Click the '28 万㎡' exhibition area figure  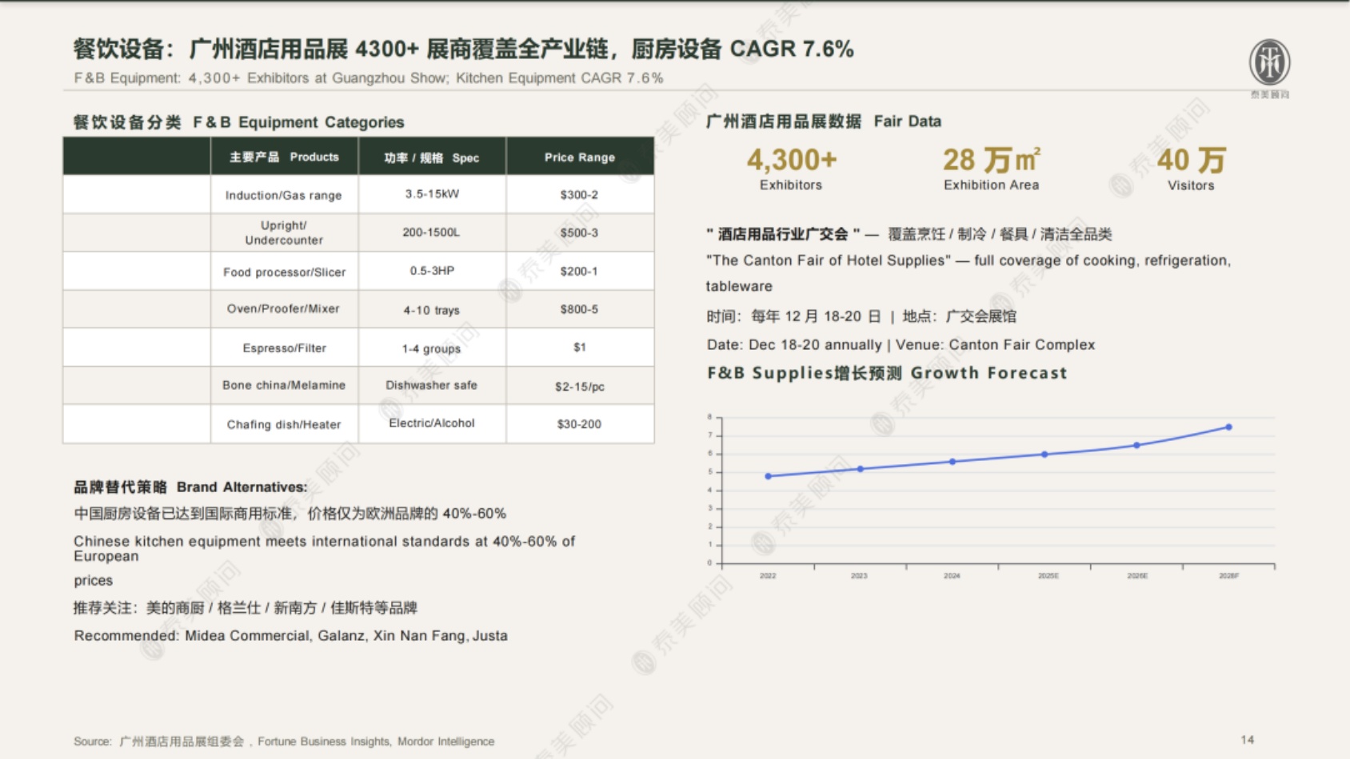[x=992, y=160]
